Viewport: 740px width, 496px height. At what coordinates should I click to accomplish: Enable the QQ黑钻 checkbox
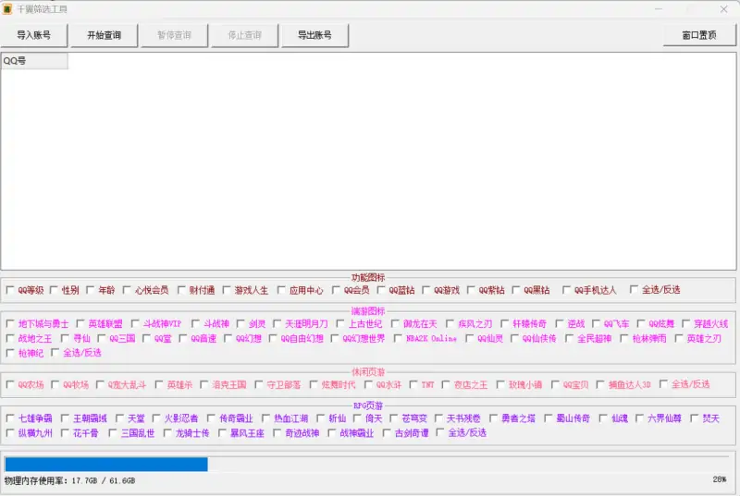click(516, 290)
